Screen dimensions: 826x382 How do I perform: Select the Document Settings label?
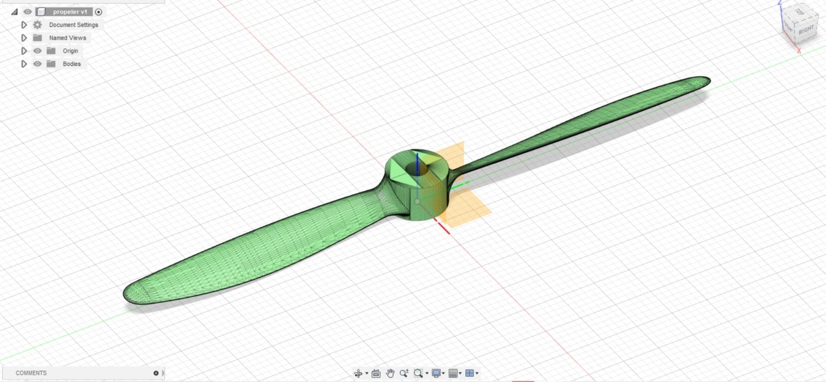[73, 25]
